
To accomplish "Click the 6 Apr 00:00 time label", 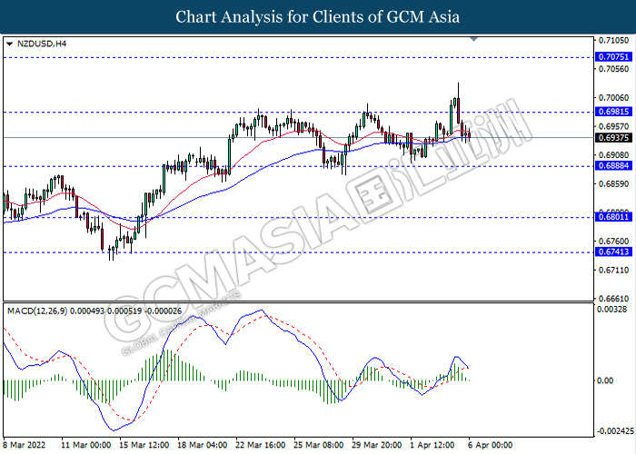I will pyautogui.click(x=491, y=445).
